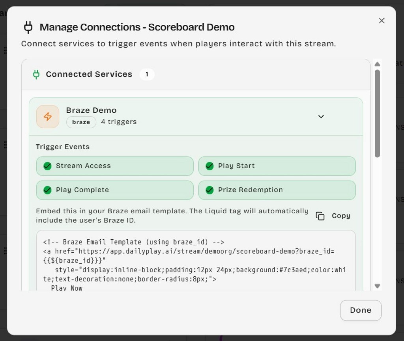The image size is (404, 341).
Task: Toggle the Stream Access trigger
Action: point(115,166)
